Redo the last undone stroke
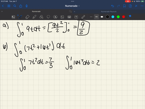 118,6
